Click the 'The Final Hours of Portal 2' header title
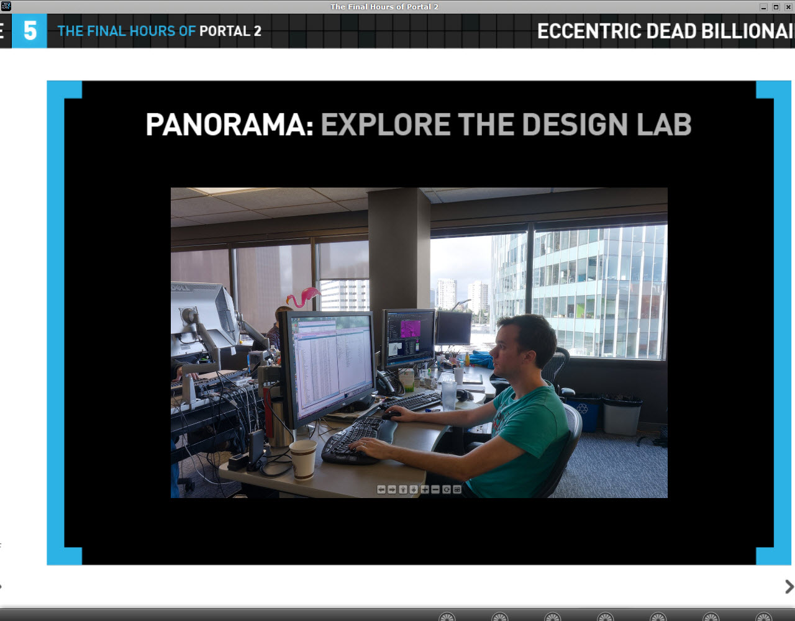This screenshot has width=795, height=621. click(160, 31)
